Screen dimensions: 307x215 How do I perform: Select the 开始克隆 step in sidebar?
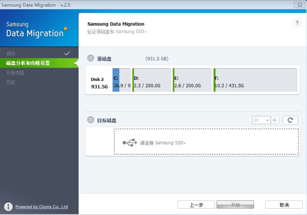[15, 73]
